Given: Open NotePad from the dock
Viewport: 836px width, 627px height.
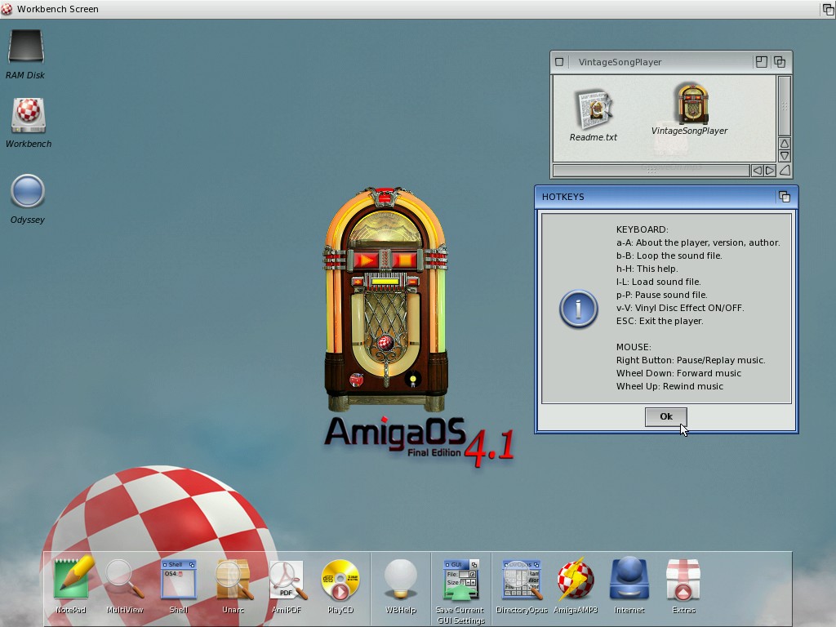Looking at the screenshot, I should 72,580.
